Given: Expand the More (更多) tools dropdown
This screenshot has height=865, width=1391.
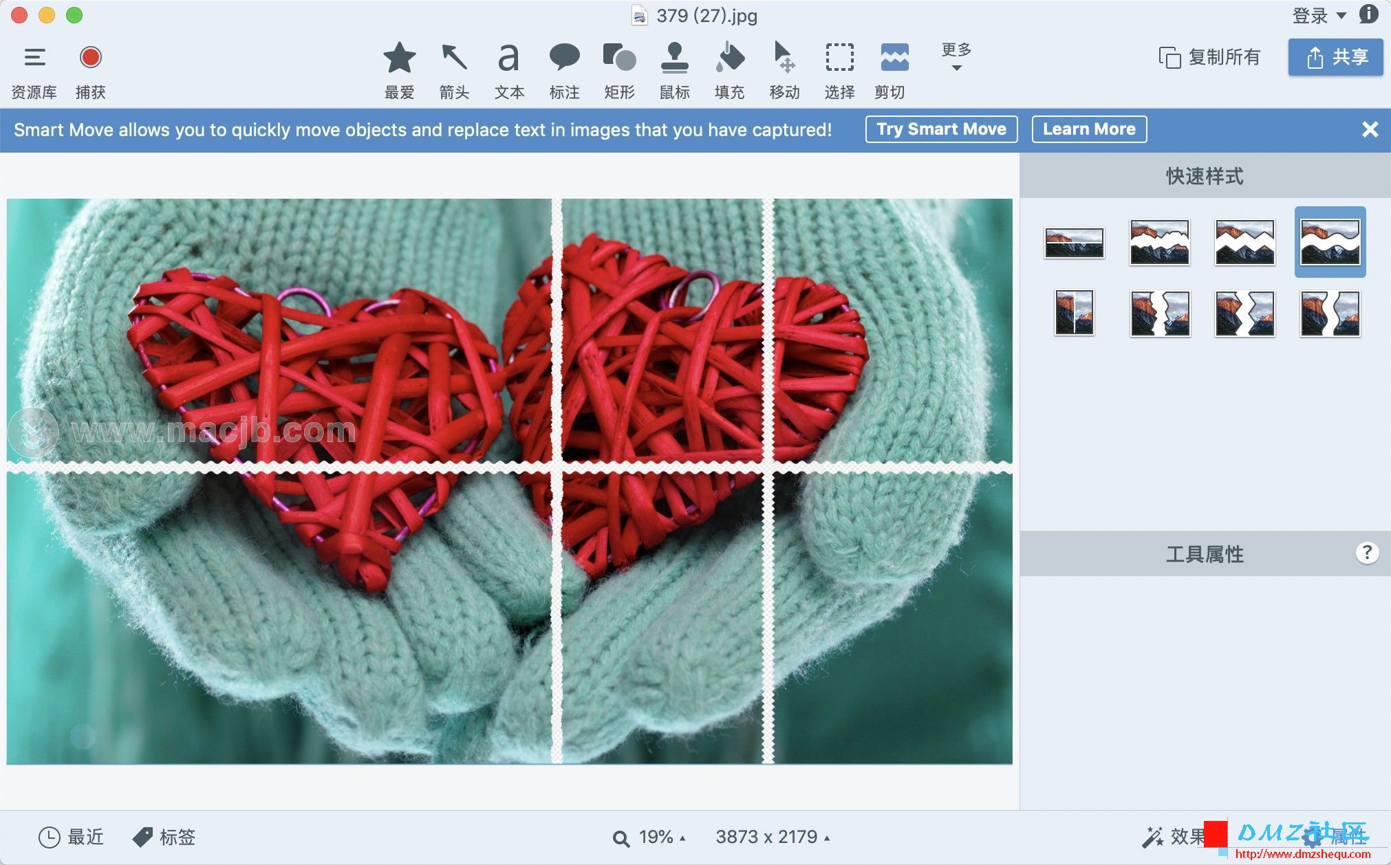Looking at the screenshot, I should 956,56.
